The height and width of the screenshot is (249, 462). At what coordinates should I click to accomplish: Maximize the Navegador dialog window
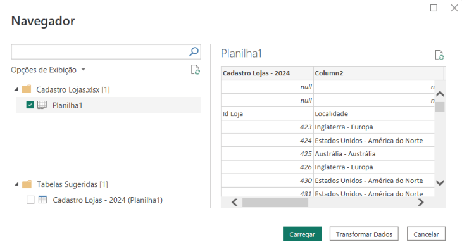(x=434, y=8)
